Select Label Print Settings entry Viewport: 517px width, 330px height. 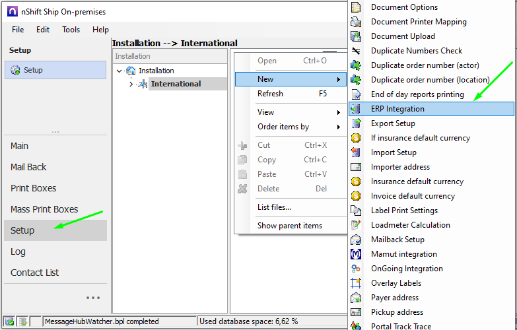point(431,211)
